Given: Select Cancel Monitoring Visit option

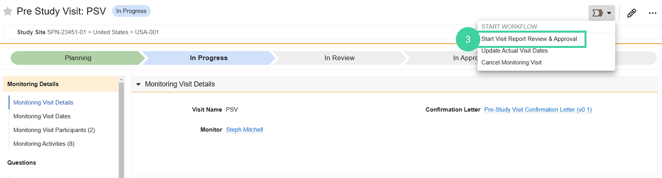Looking at the screenshot, I should click(x=511, y=62).
